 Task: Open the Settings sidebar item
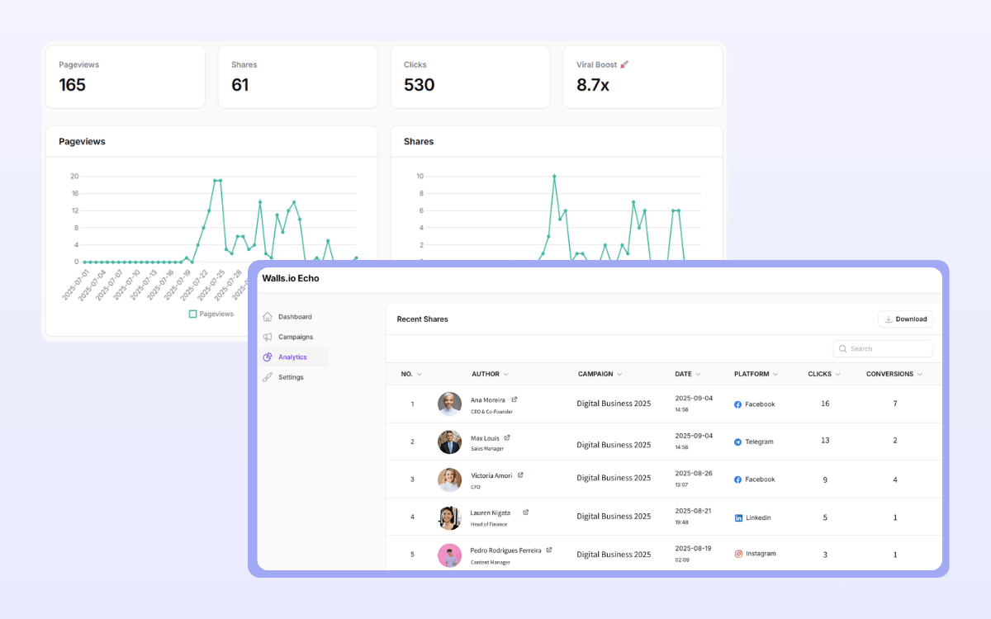coord(294,377)
